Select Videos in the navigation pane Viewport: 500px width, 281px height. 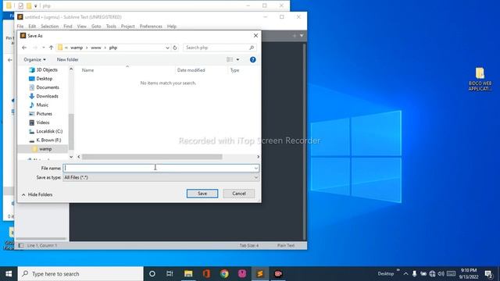pyautogui.click(x=39, y=123)
